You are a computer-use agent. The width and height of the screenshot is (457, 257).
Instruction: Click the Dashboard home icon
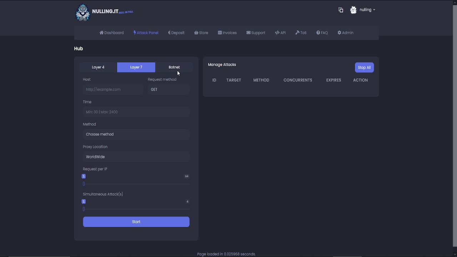101,33
